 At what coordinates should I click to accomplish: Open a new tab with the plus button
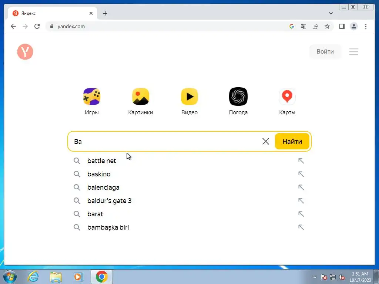[105, 13]
